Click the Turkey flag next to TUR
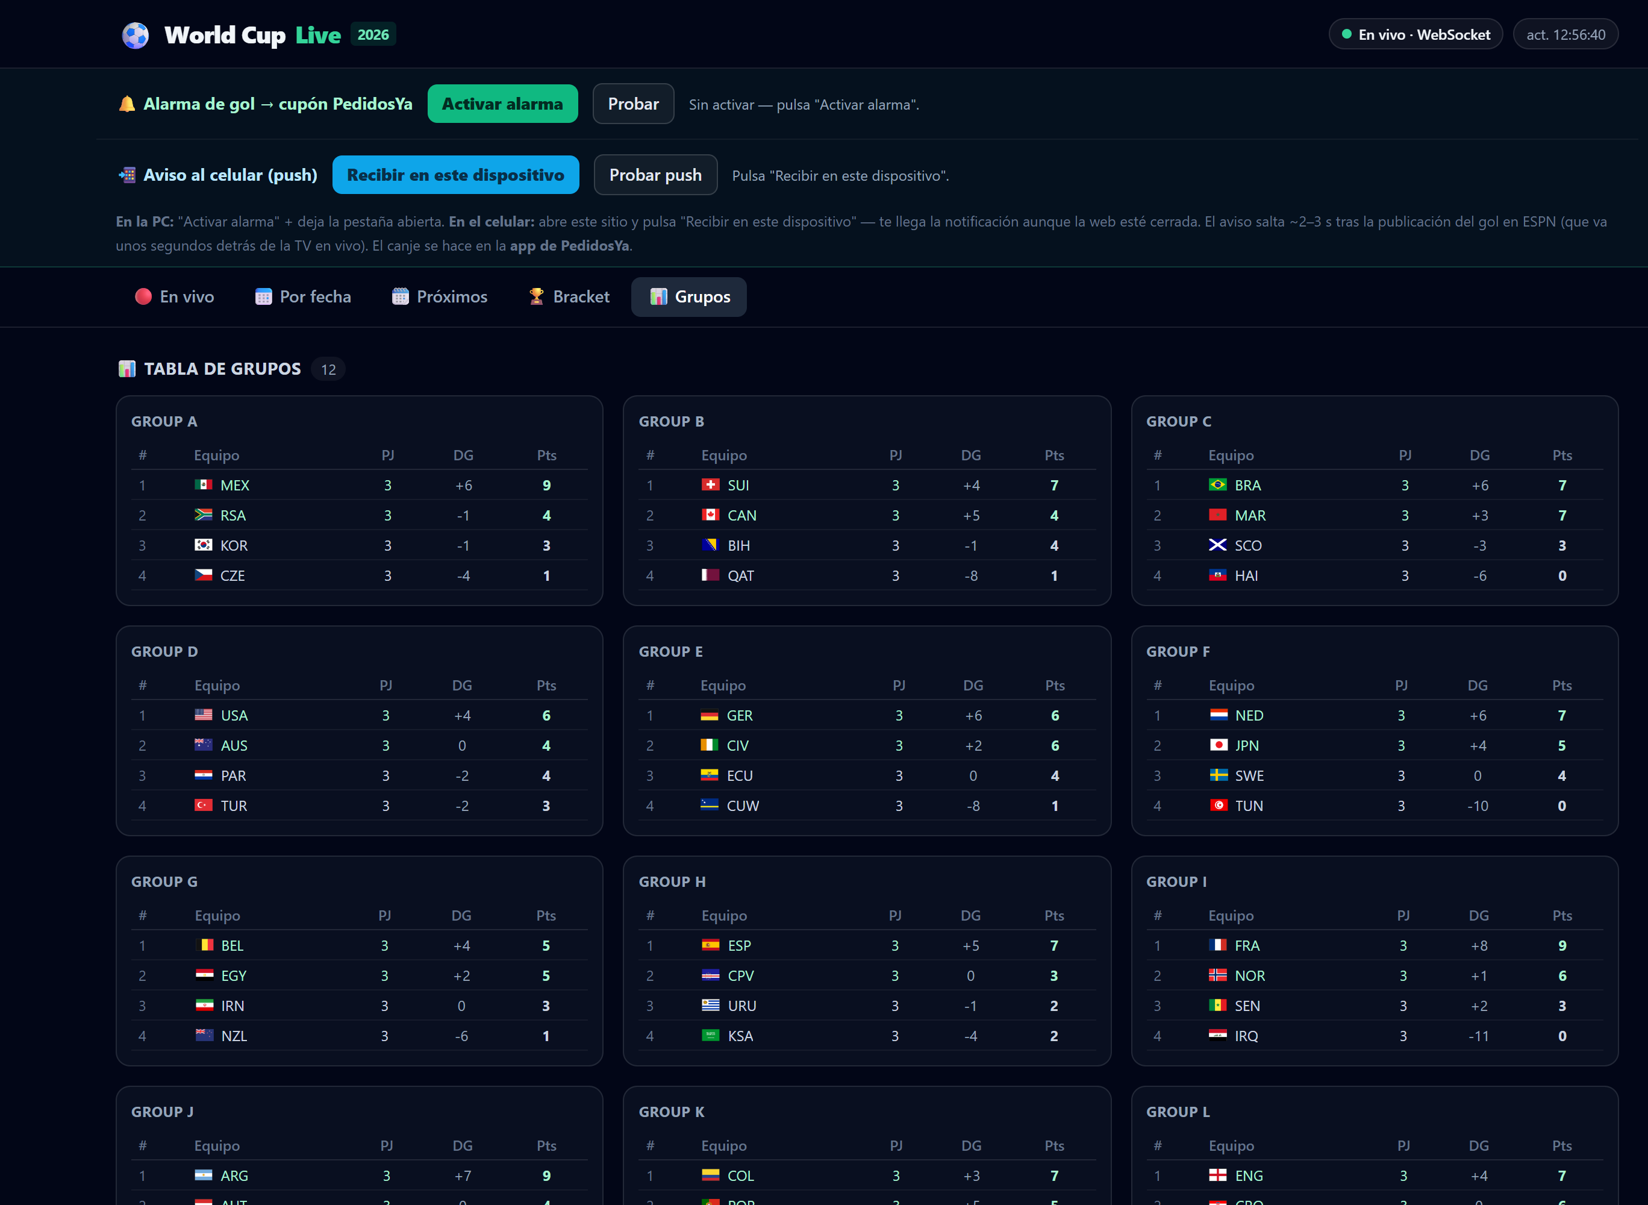The image size is (1648, 1205). click(x=204, y=806)
